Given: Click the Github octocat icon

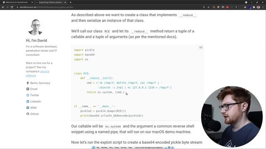Looking at the screenshot, I should (28, 114).
